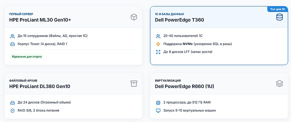Viewport: 291px width, 122px height.
Task: Click expand arrows icon beside 'До 8 дисков LFF'
Action: [158, 52]
